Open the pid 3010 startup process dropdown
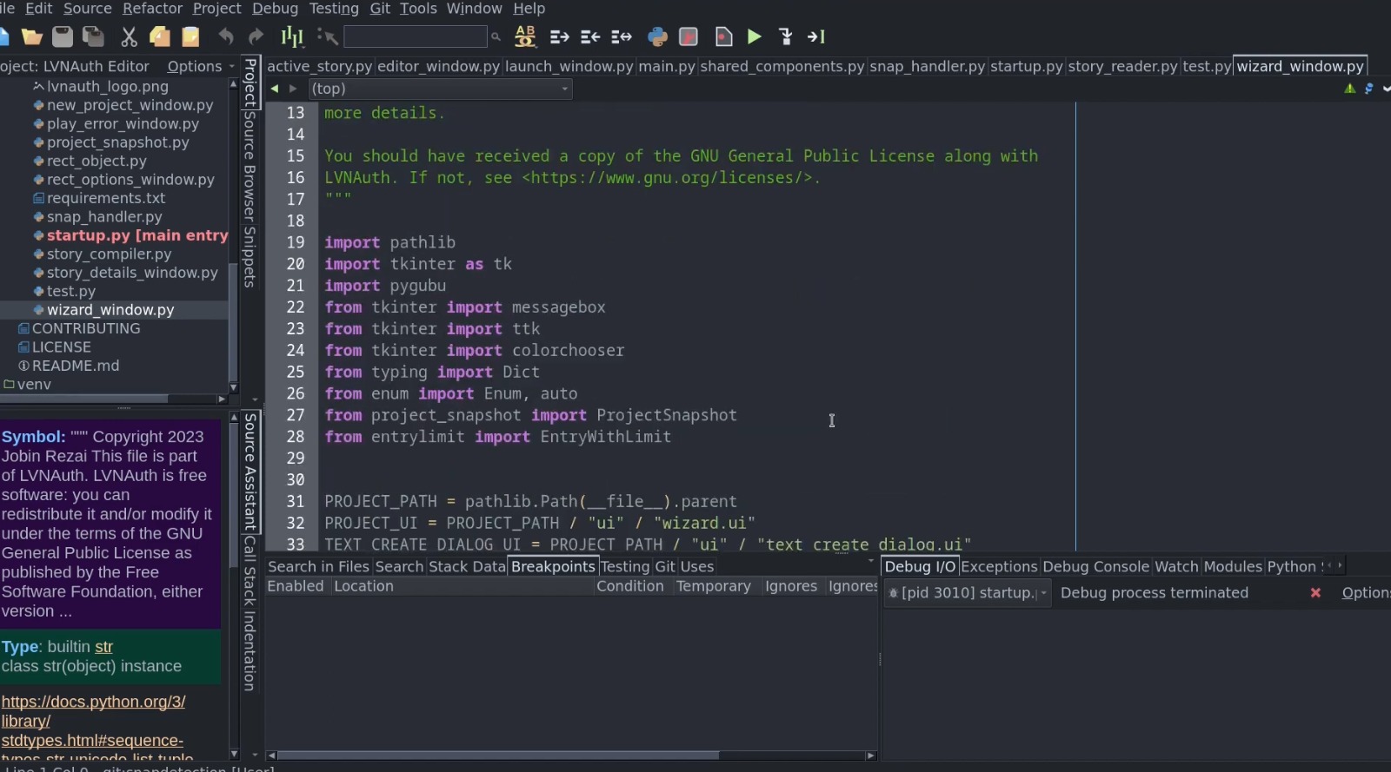 (x=967, y=593)
